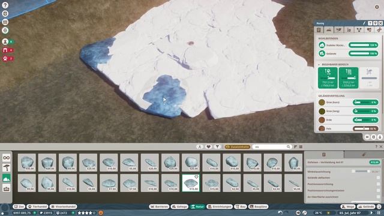The width and height of the screenshot is (384, 216).
Task: Click the grid view icon next to search box
Action: pyautogui.click(x=301, y=146)
